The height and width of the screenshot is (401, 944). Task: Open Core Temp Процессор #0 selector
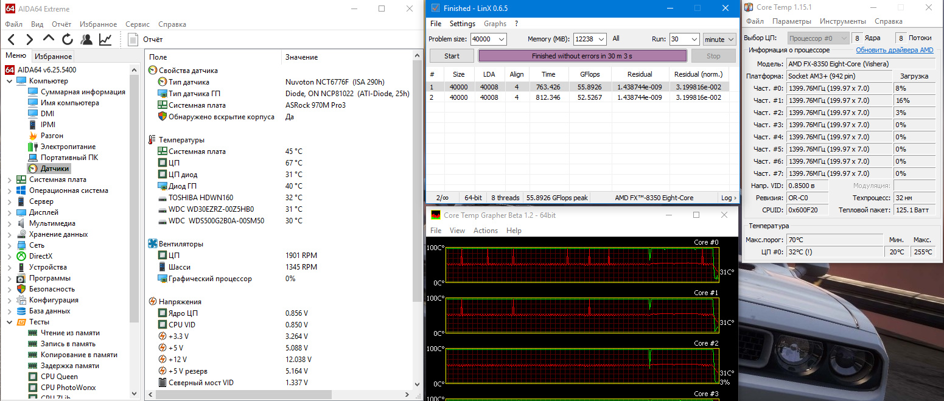click(819, 38)
